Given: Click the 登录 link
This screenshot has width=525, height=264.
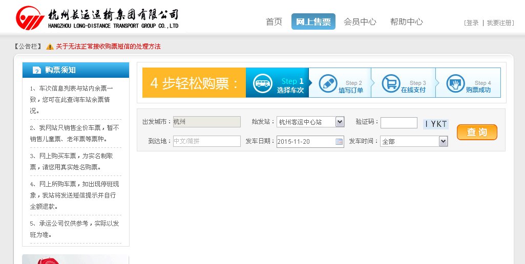Looking at the screenshot, I should 472,23.
